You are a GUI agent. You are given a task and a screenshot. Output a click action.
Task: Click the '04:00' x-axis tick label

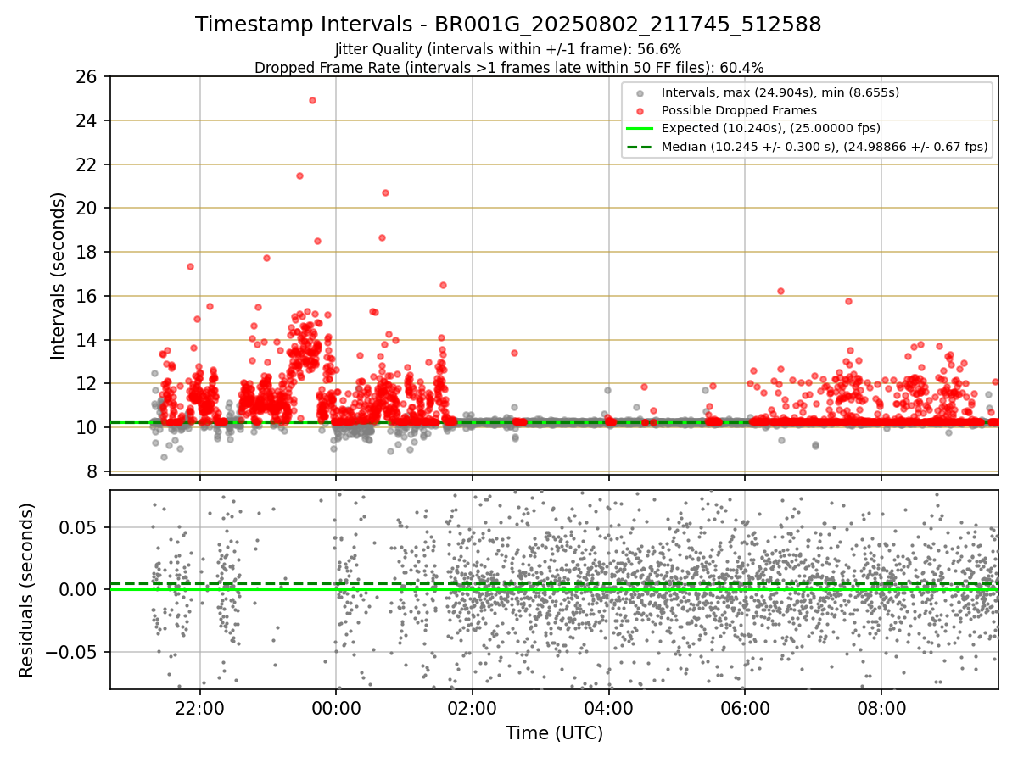tap(609, 709)
